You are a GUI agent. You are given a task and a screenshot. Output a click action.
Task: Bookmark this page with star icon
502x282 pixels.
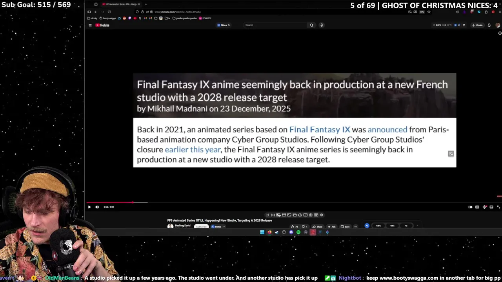[x=429, y=12]
